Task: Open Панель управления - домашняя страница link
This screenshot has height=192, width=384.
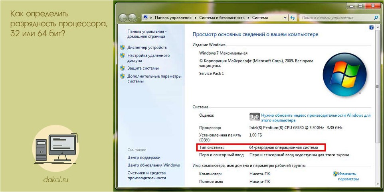Action: [146, 34]
